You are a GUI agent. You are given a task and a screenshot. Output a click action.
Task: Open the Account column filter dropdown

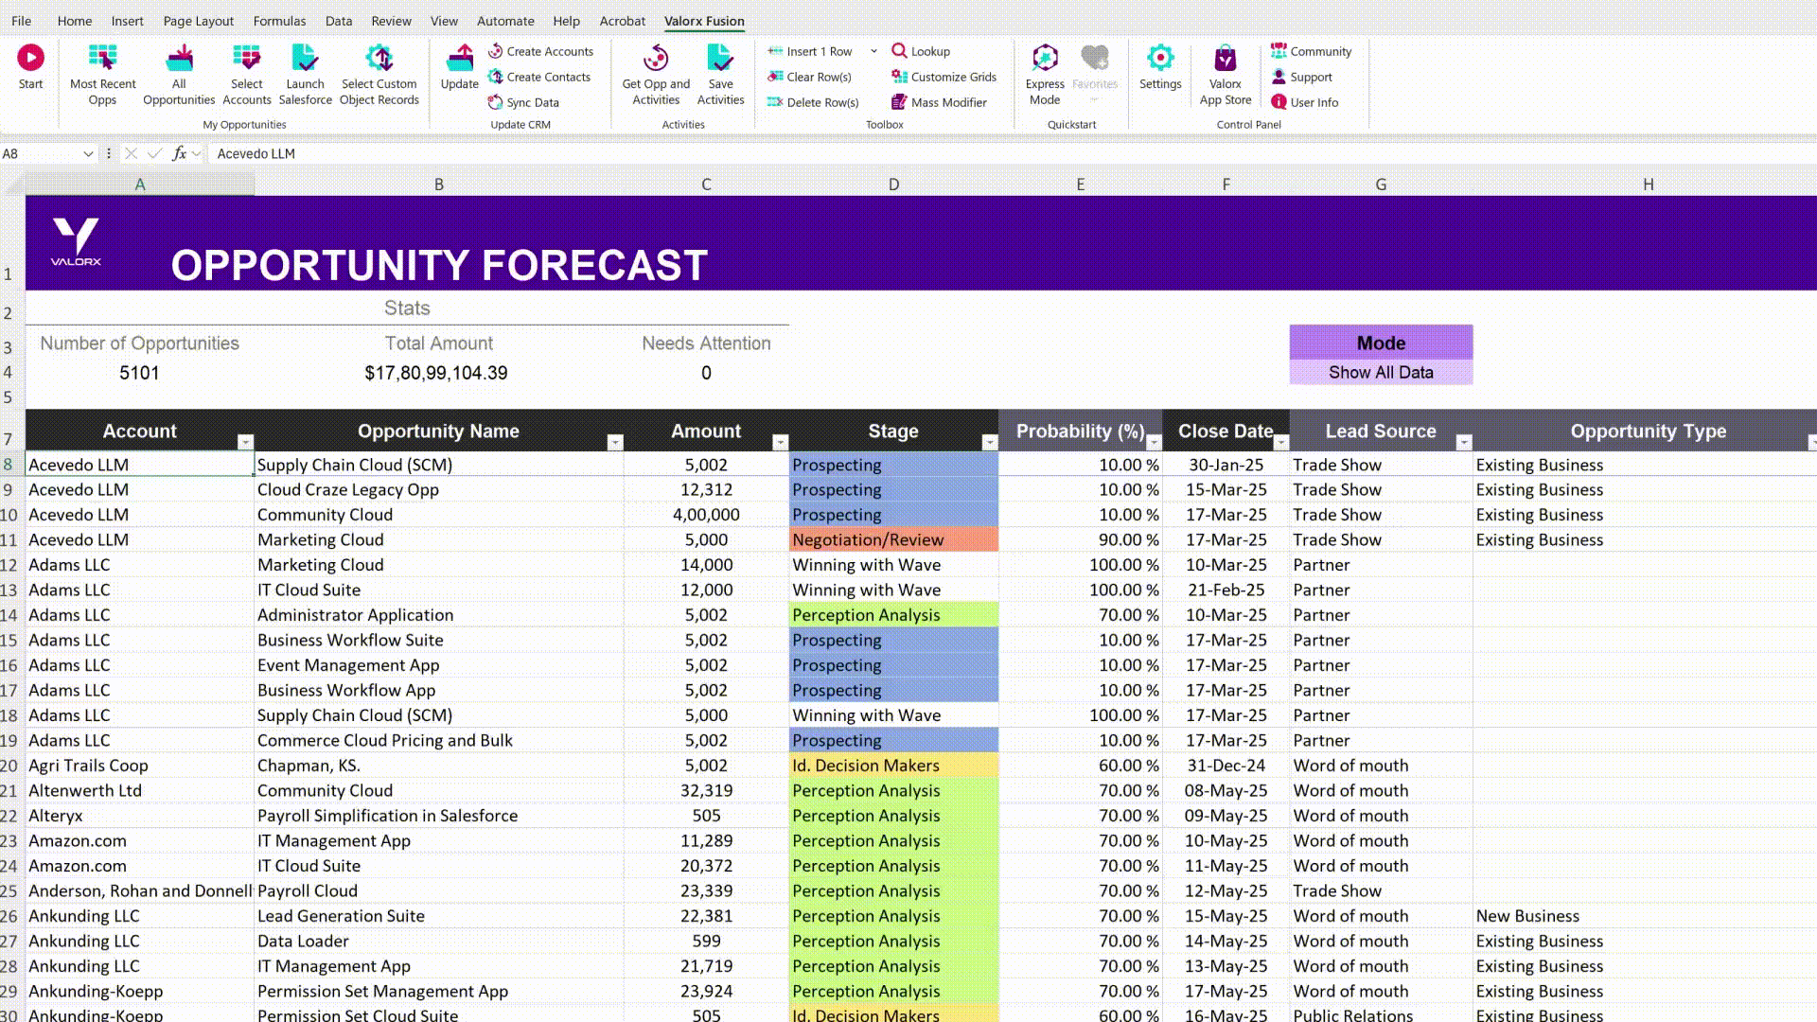coord(245,442)
